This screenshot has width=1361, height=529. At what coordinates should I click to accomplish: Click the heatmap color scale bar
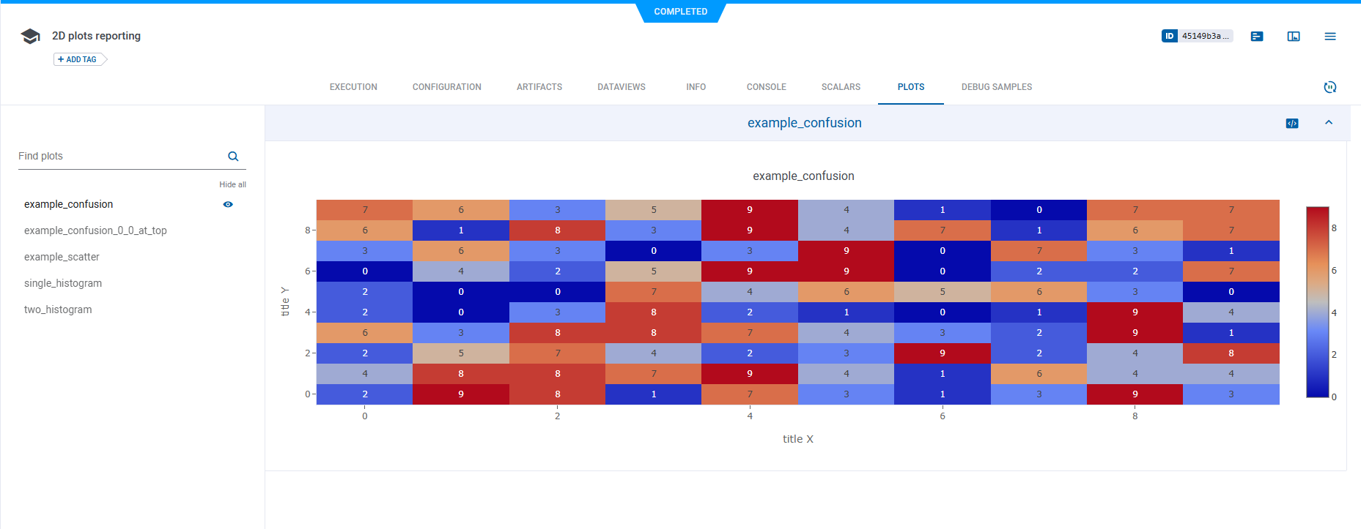tap(1317, 302)
